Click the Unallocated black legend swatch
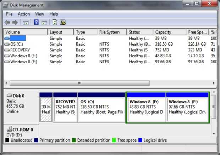Image resolution: width=220 pixels, height=155 pixels. [x=7, y=140]
